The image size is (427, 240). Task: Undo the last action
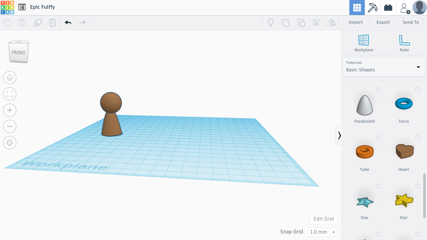68,23
